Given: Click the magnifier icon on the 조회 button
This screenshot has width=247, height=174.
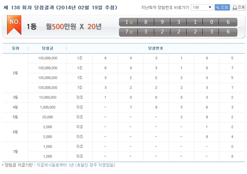Looking at the screenshot, I should [218, 7].
